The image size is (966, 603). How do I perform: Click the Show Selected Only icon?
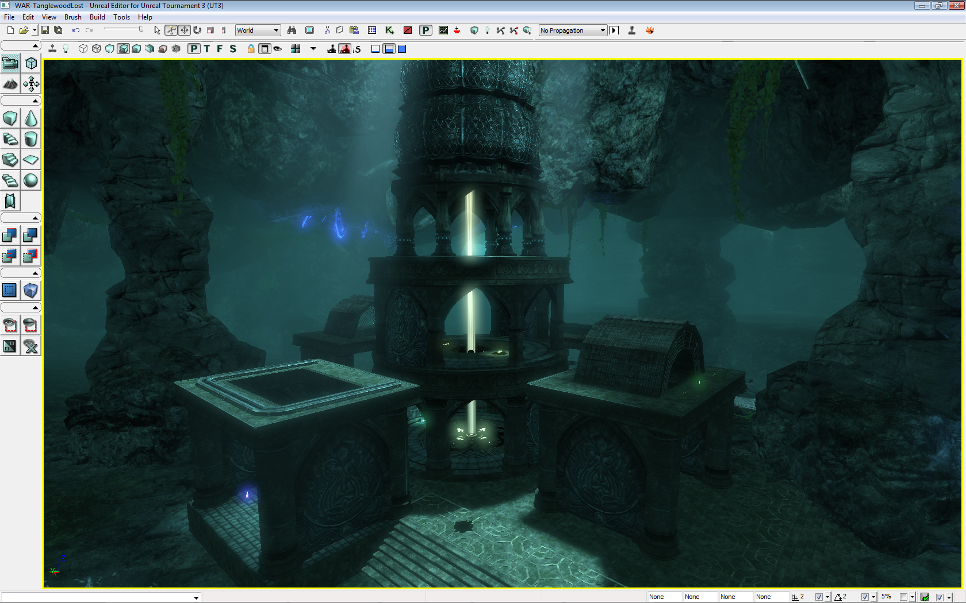point(10,325)
